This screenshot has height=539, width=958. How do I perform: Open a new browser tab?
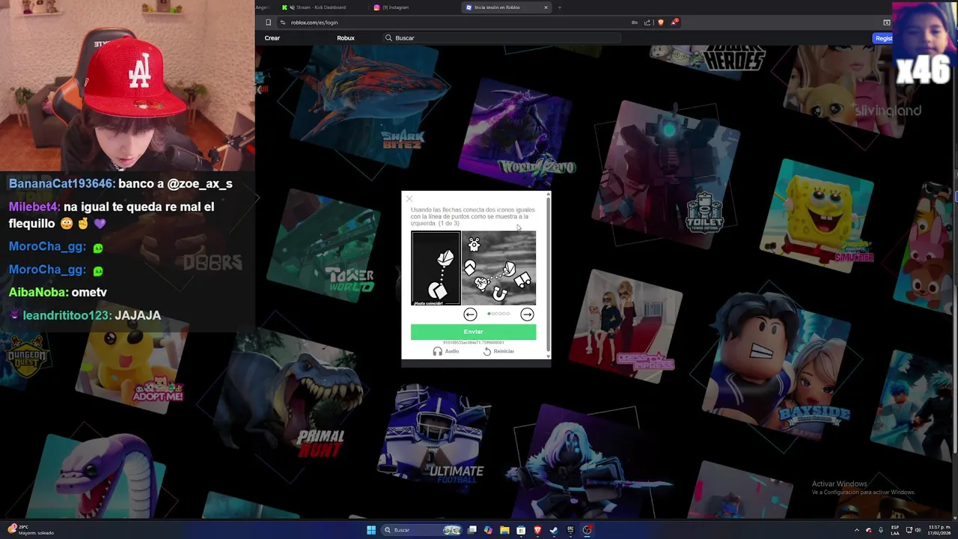tap(559, 7)
